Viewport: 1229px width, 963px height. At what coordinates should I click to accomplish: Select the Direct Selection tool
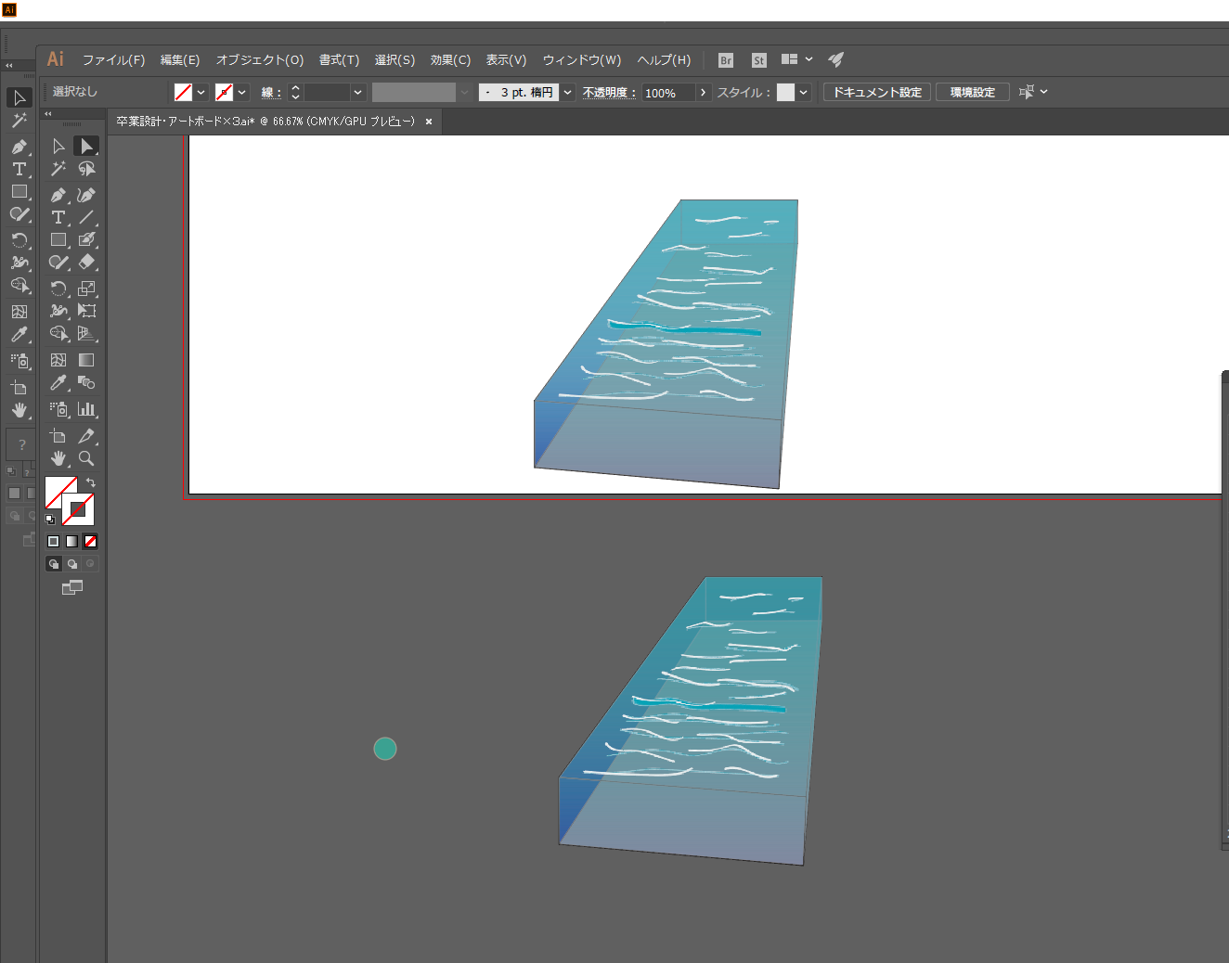(x=86, y=147)
